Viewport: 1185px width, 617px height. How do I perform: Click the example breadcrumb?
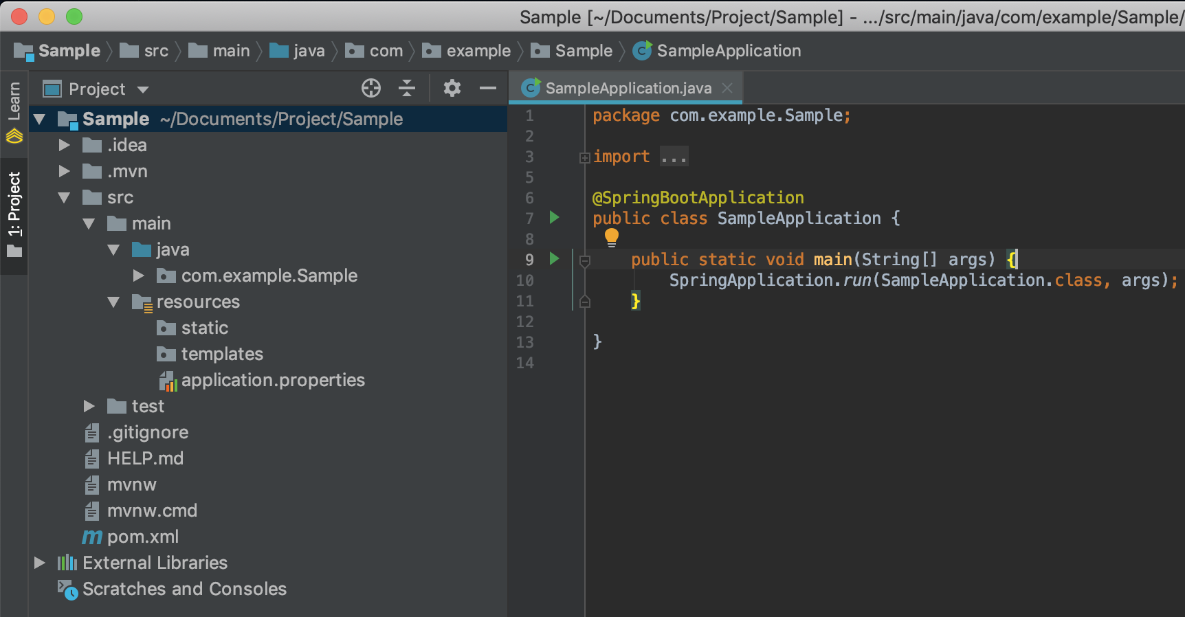(x=467, y=51)
